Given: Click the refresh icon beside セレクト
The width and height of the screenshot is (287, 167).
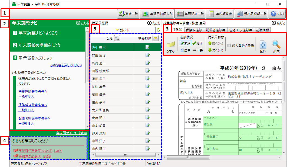Looking at the screenshot, I should coord(158,30).
